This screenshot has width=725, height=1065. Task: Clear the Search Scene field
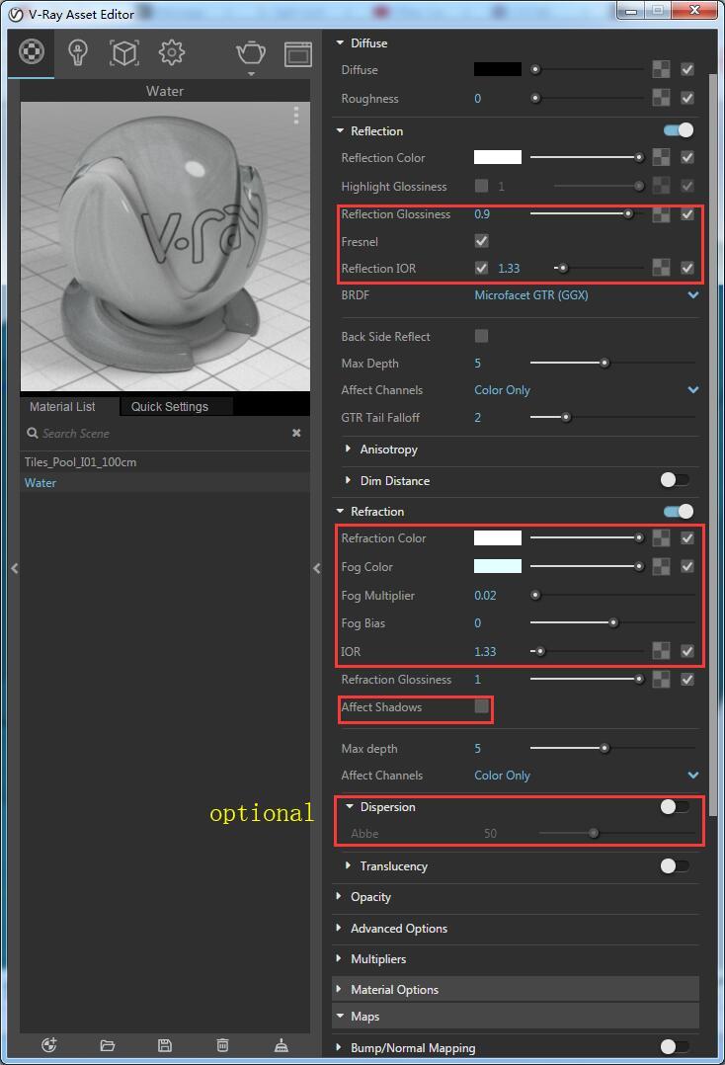296,433
